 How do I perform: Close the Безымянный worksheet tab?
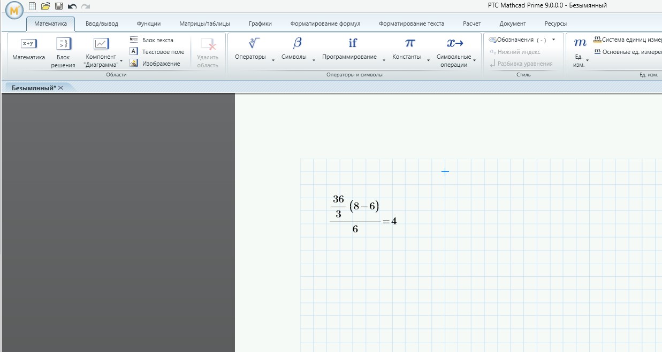(x=60, y=88)
